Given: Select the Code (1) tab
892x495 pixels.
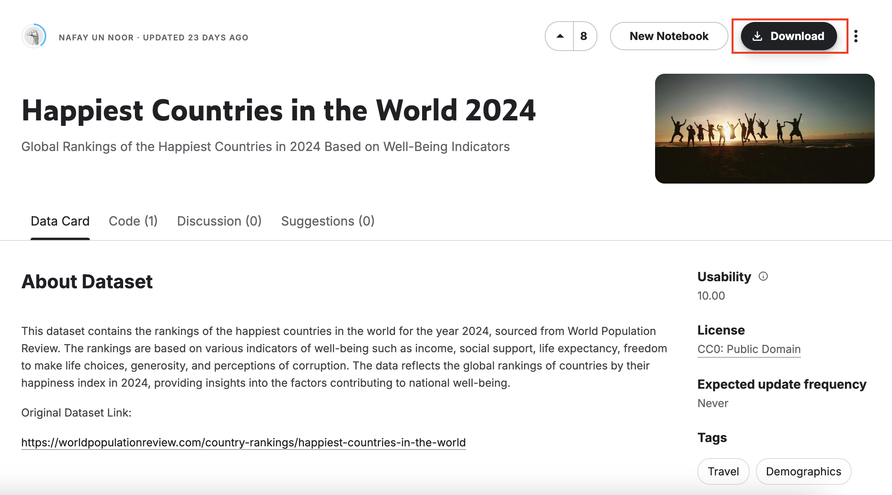Looking at the screenshot, I should (133, 221).
